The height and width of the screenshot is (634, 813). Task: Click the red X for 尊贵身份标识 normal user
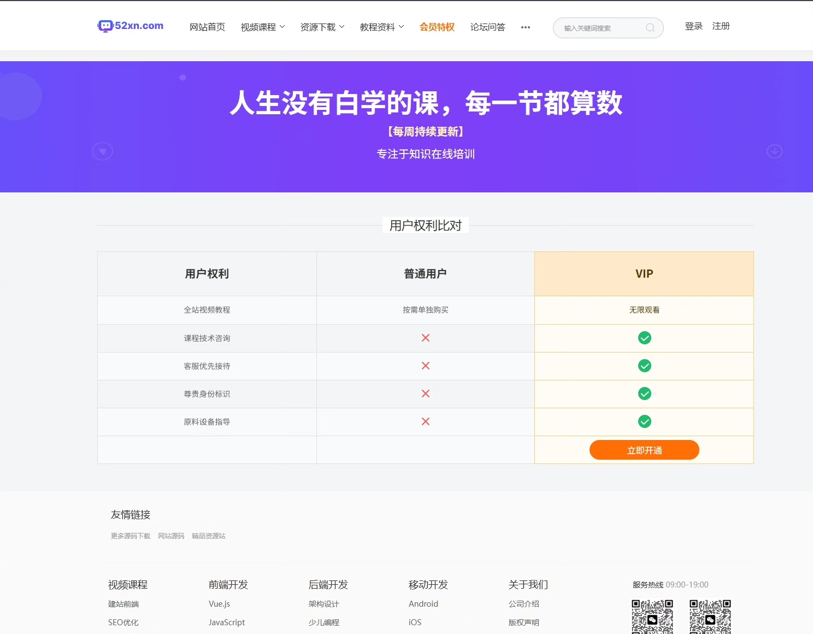point(426,394)
